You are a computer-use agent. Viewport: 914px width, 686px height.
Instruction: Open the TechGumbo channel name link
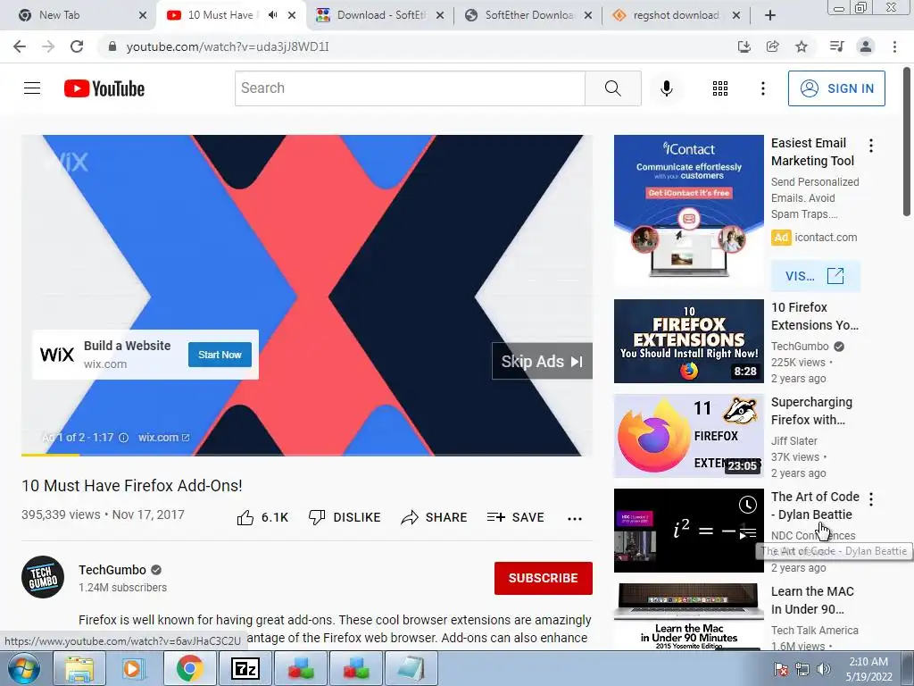[112, 570]
